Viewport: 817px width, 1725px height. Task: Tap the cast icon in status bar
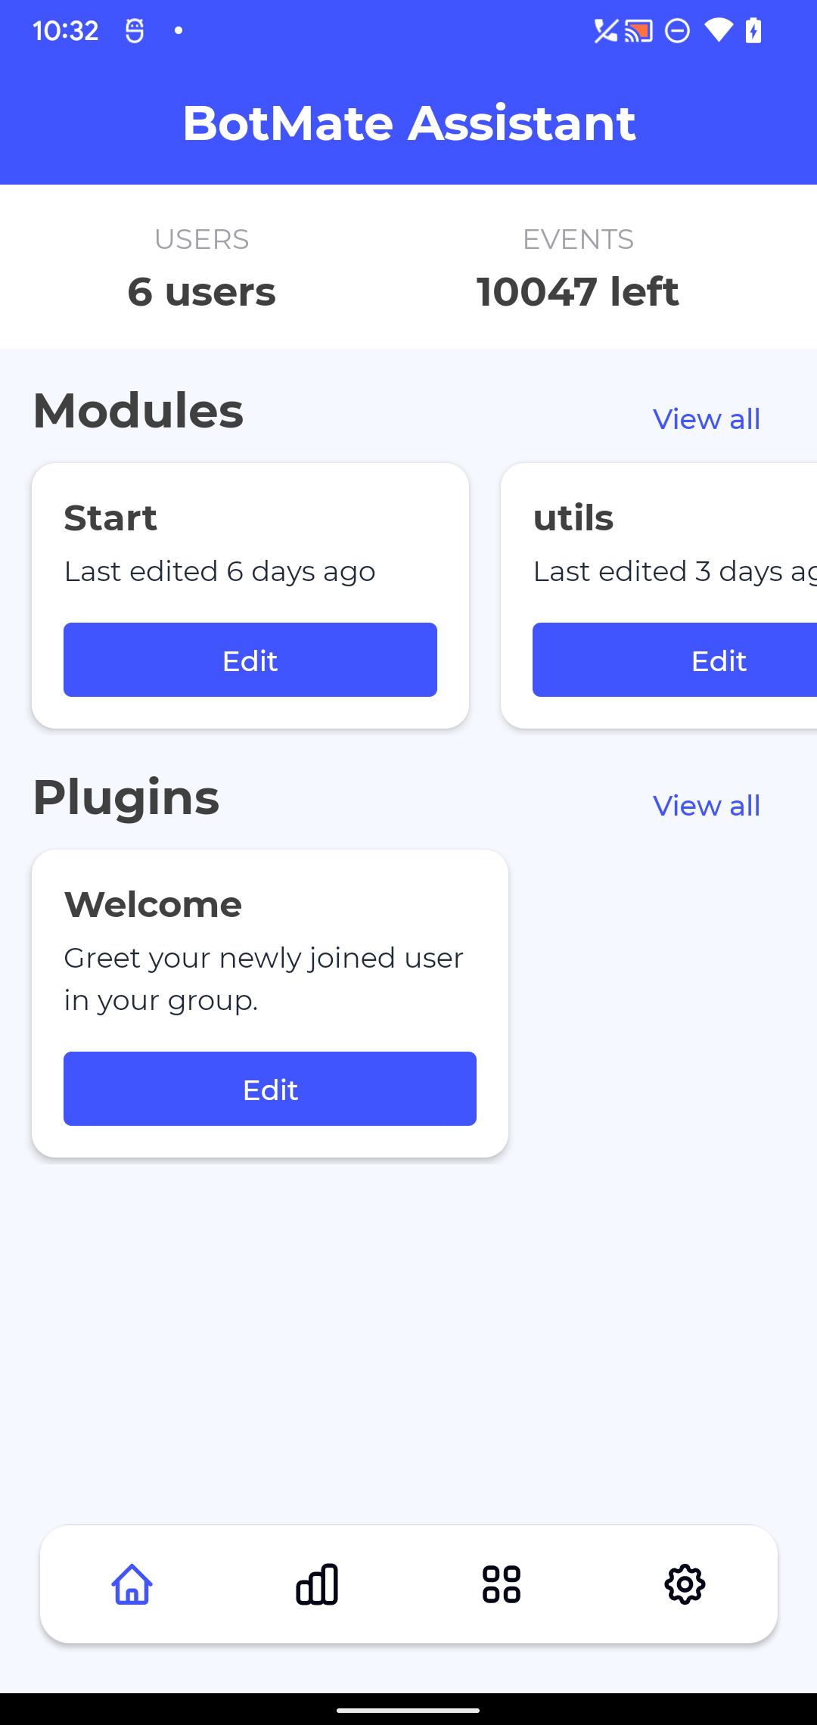point(638,31)
